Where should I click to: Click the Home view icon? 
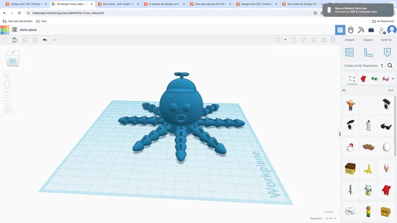(x=7, y=75)
